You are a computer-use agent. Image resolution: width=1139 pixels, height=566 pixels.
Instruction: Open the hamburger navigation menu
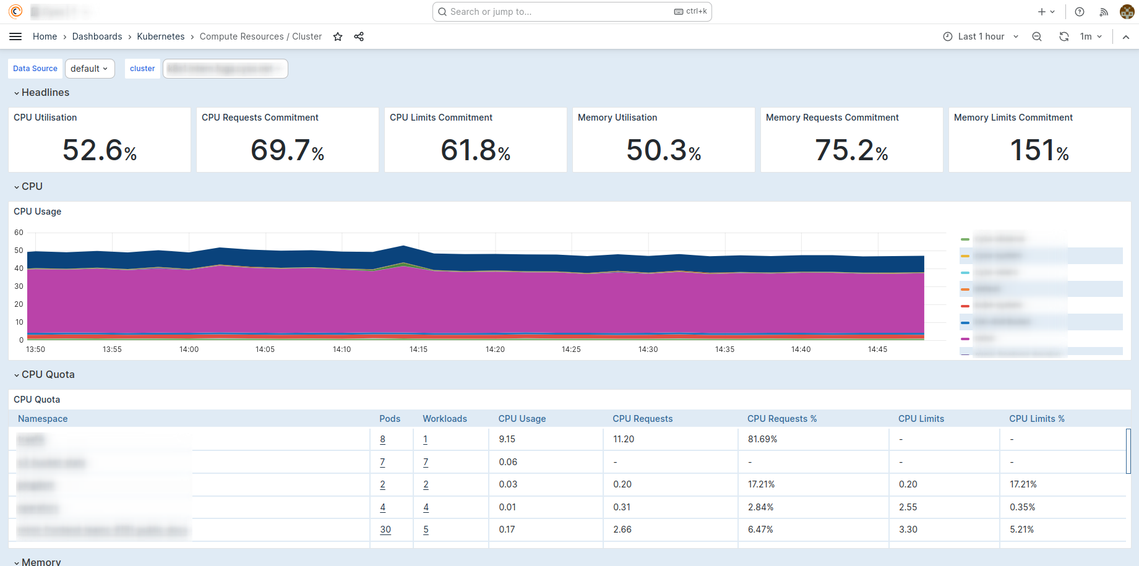click(x=15, y=36)
